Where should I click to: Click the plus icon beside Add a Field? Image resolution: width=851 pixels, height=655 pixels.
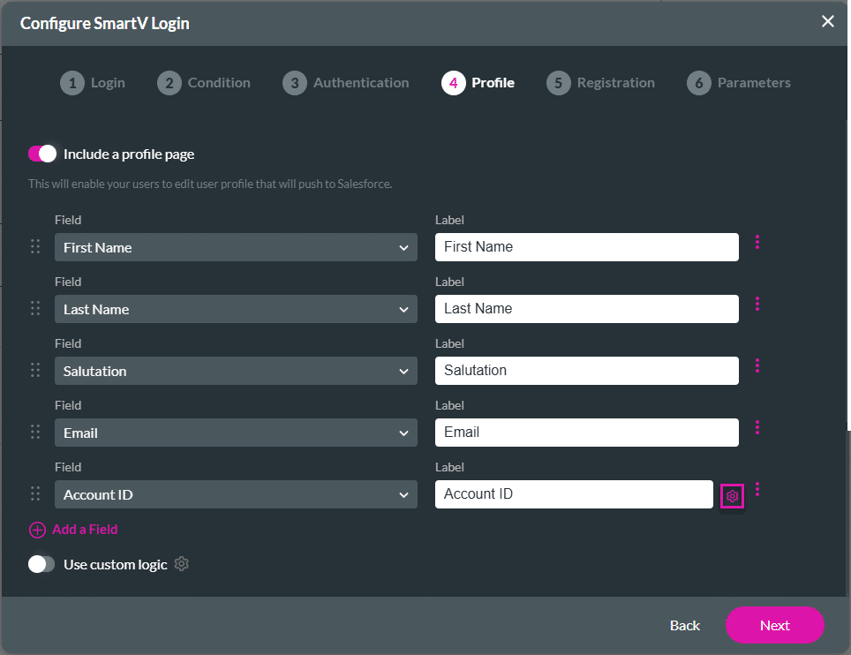point(37,529)
